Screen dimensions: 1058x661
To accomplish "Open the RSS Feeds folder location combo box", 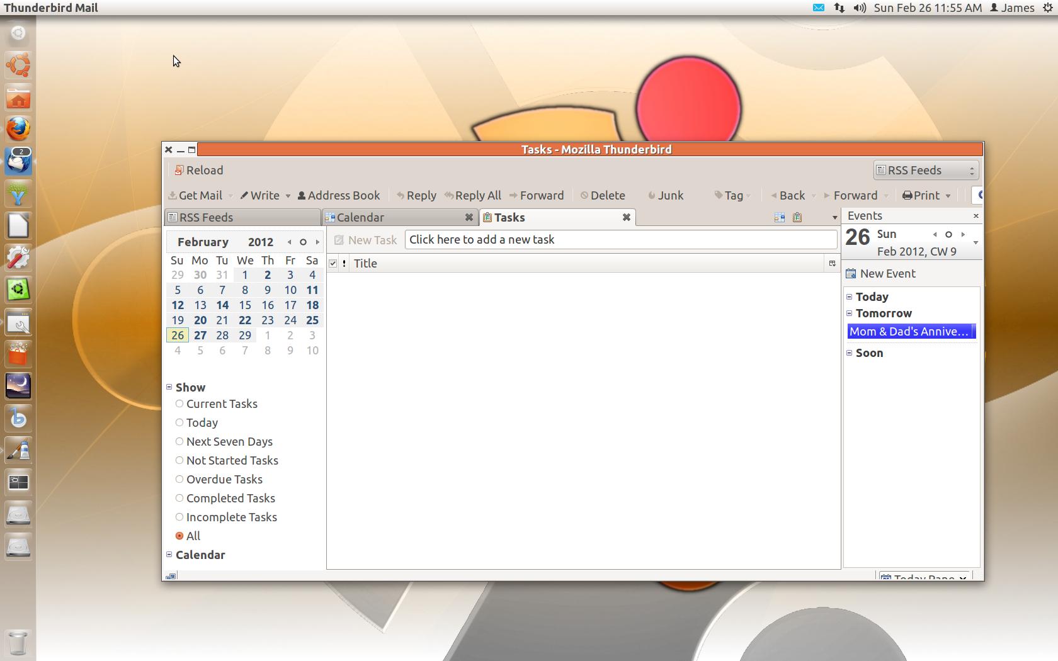I will (x=926, y=171).
